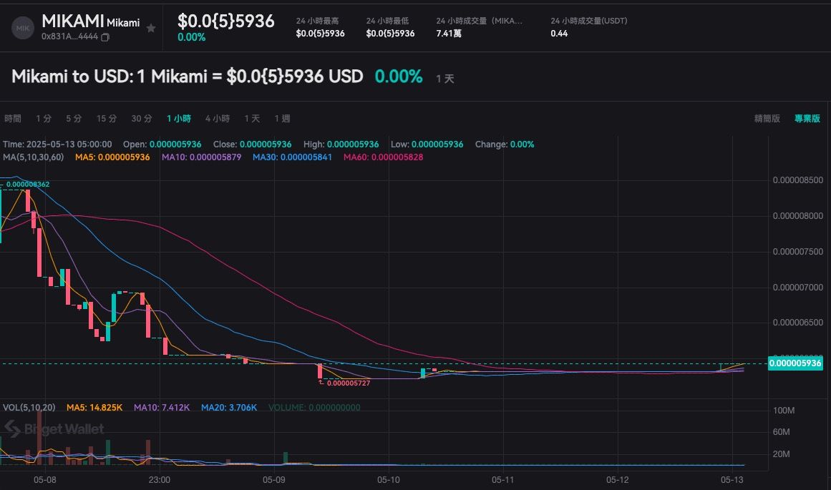Copy the contract address 0x831A...4444
The width and height of the screenshot is (831, 490).
click(x=105, y=37)
